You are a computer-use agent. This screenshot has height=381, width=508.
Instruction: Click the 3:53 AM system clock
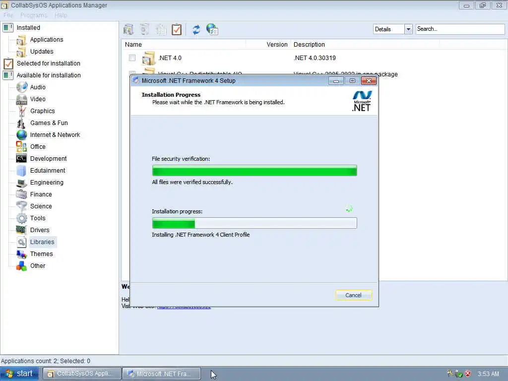click(488, 374)
